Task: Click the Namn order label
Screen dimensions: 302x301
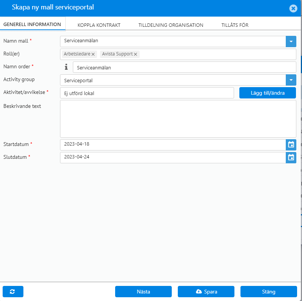Action: coord(17,67)
